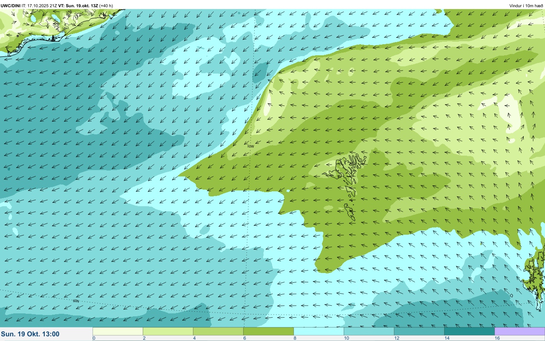The width and height of the screenshot is (545, 341).
Task: Click the light cyan 8–10 legend swatch
Action: pyautogui.click(x=318, y=331)
